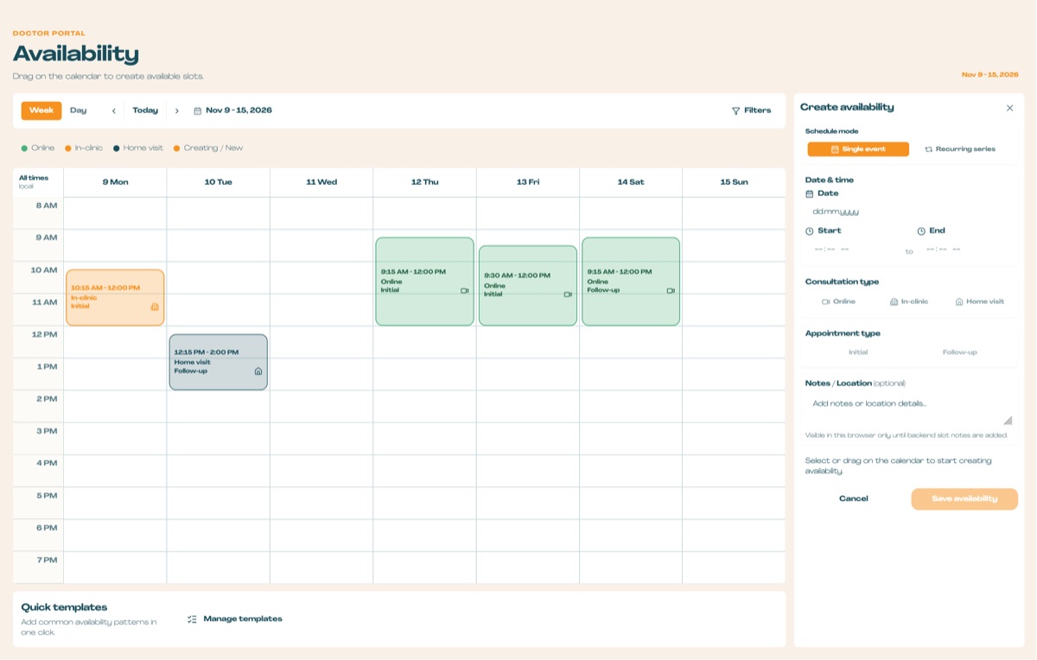
Task: Click the "15 Sun" column header
Action: [x=735, y=182]
